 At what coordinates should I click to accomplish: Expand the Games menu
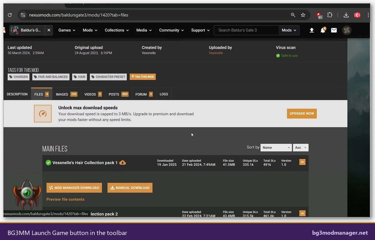click(x=67, y=30)
